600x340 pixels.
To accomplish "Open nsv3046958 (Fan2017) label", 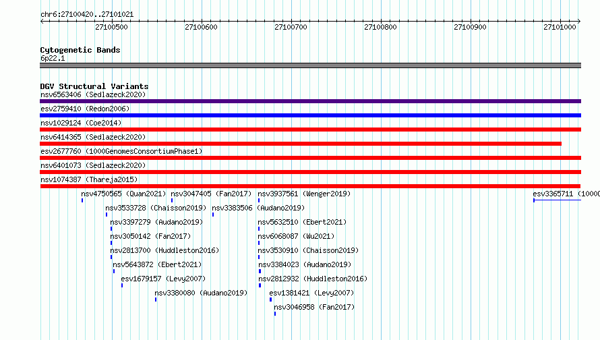I will pos(314,307).
